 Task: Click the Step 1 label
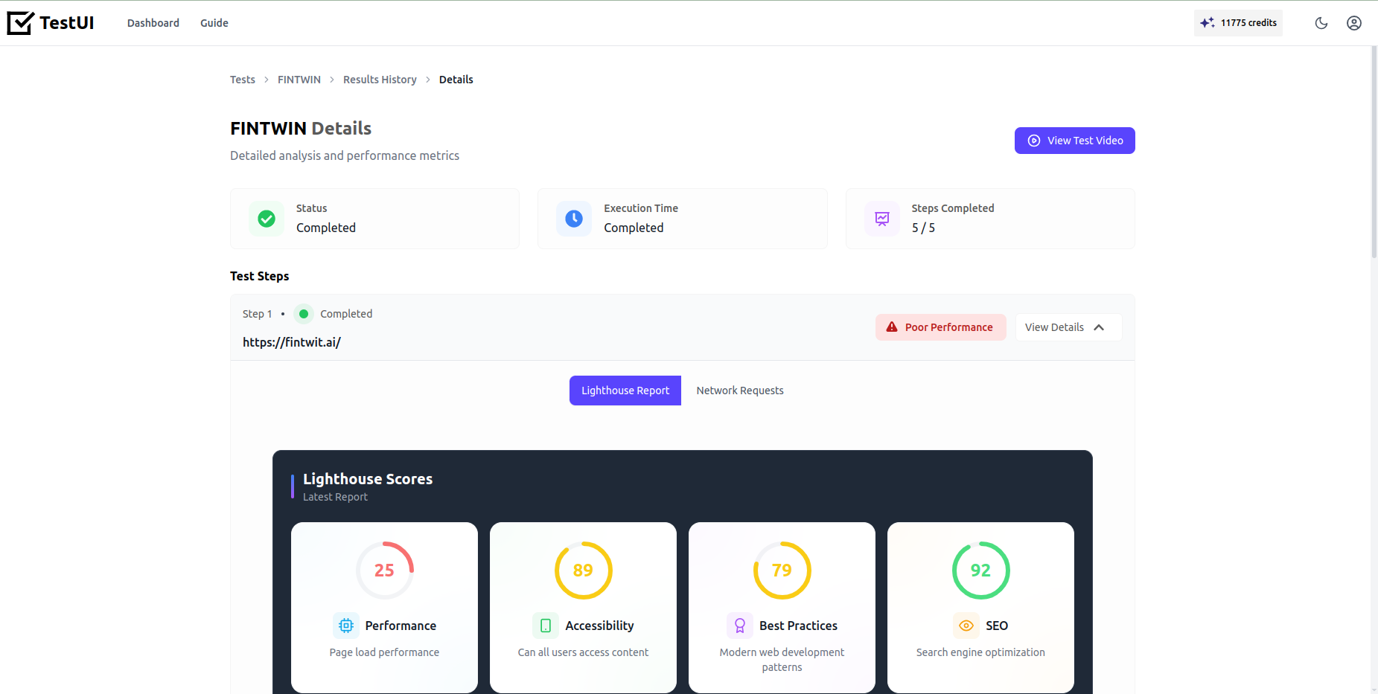point(258,314)
